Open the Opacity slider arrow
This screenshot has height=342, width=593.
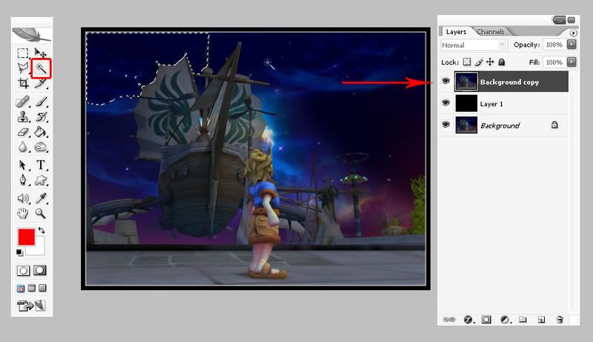[572, 45]
